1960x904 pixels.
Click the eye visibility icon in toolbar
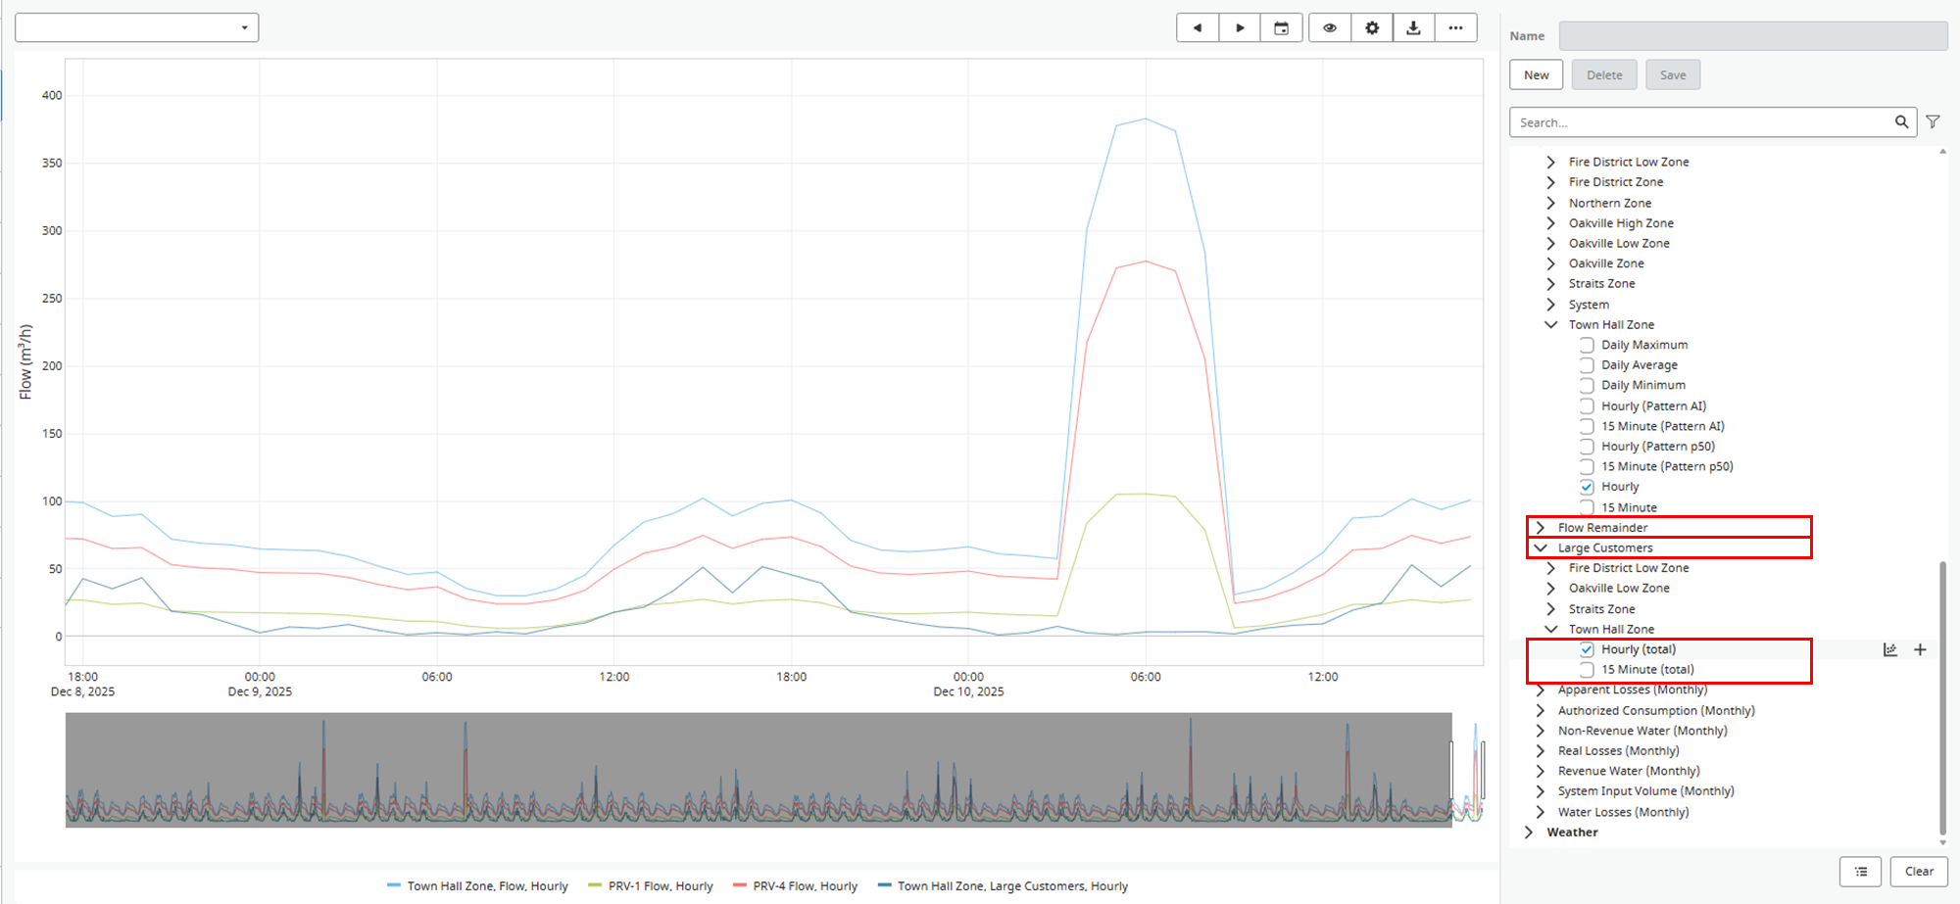pos(1330,28)
